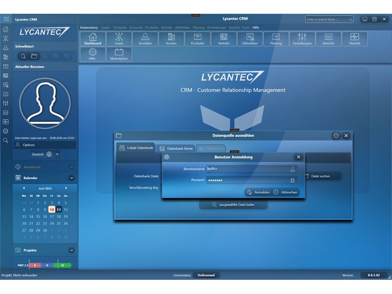Open the Deutsch language dropdown arrow
The height and width of the screenshot is (294, 392).
[57, 154]
